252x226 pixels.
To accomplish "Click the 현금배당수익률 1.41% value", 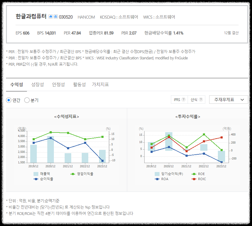I will point(164,33).
